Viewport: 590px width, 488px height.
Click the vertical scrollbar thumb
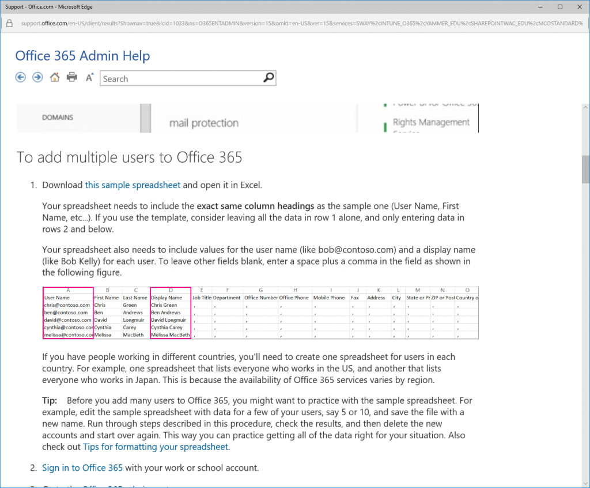tap(585, 169)
